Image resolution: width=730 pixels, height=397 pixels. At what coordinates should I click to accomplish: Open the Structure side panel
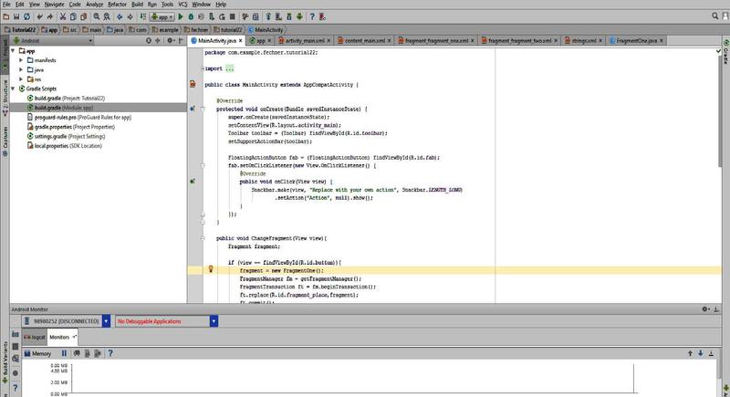click(5, 98)
